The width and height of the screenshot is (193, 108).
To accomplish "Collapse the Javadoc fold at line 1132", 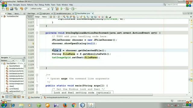I will tap(37, 75).
